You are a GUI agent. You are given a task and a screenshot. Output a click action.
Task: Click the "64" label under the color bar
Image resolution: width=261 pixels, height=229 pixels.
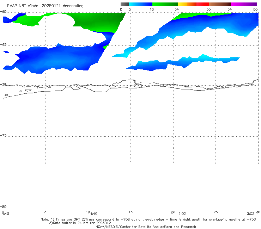pyautogui.click(x=230, y=10)
